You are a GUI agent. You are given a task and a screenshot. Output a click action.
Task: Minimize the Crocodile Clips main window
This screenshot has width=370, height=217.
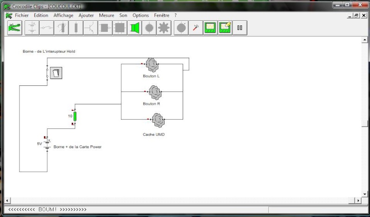338,5
